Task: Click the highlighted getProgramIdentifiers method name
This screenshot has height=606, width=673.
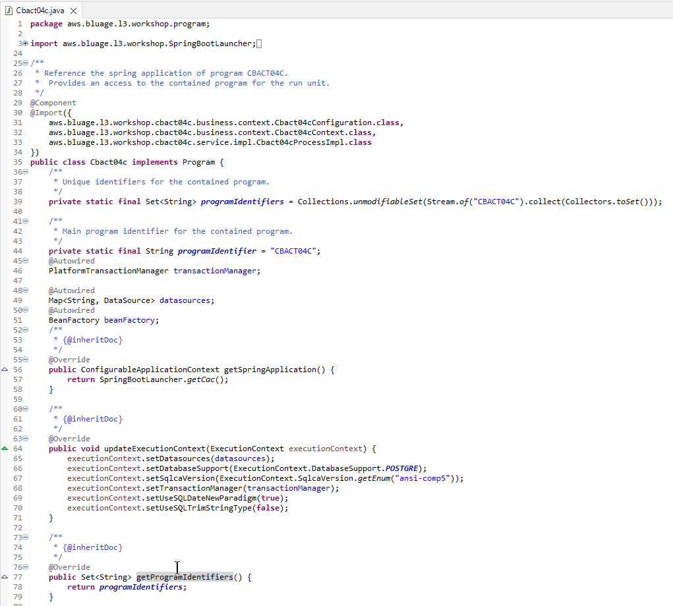Action: (184, 577)
